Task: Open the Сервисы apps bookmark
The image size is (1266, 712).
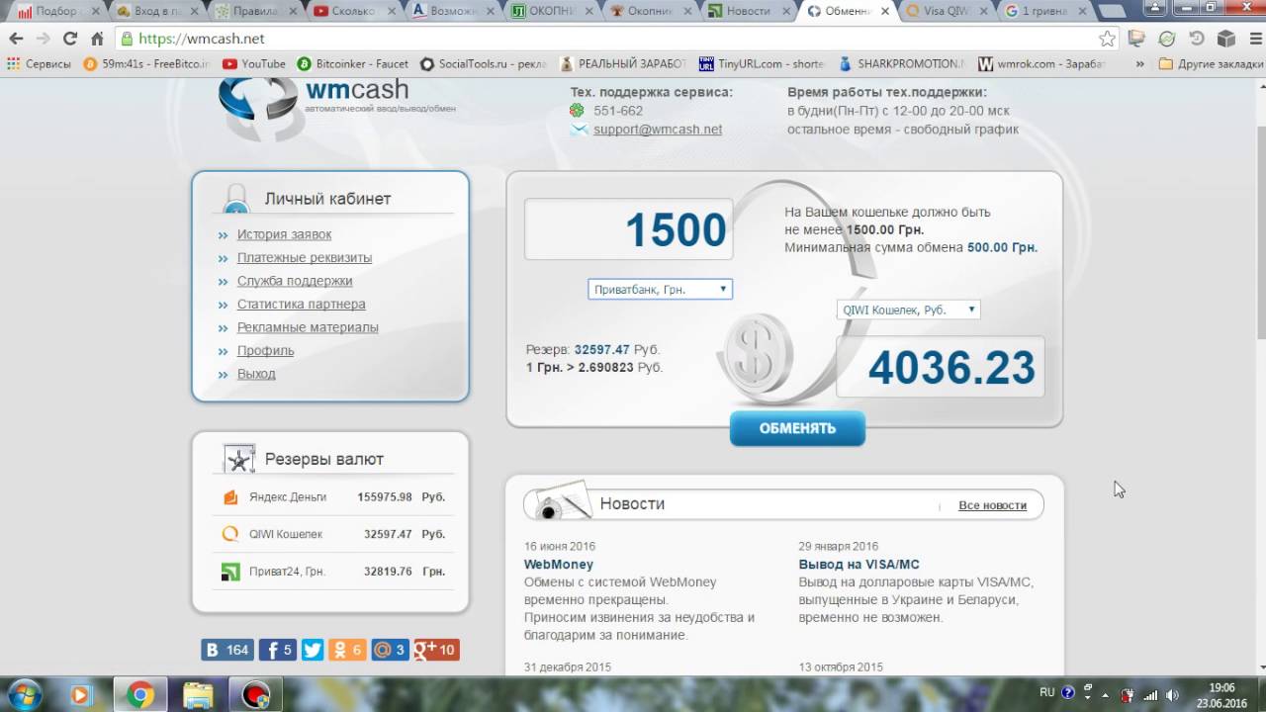Action: click(39, 63)
